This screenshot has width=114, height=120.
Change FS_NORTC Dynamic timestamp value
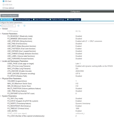83,103
